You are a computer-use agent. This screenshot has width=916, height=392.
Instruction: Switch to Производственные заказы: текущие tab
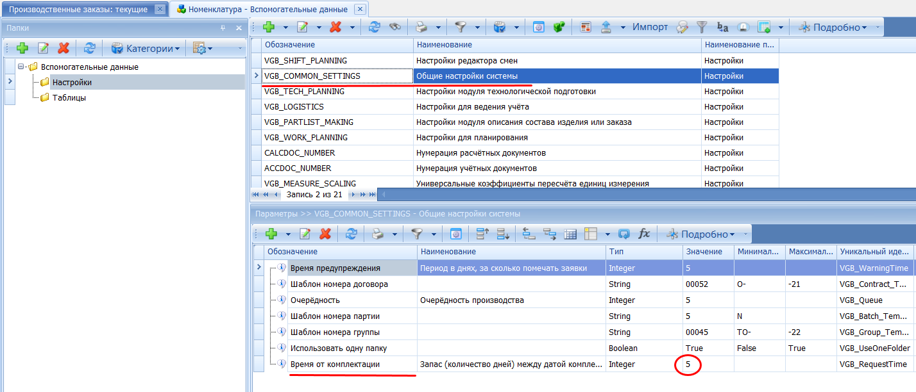tap(78, 9)
